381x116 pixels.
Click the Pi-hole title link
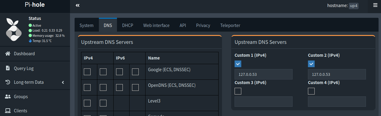(35, 5)
